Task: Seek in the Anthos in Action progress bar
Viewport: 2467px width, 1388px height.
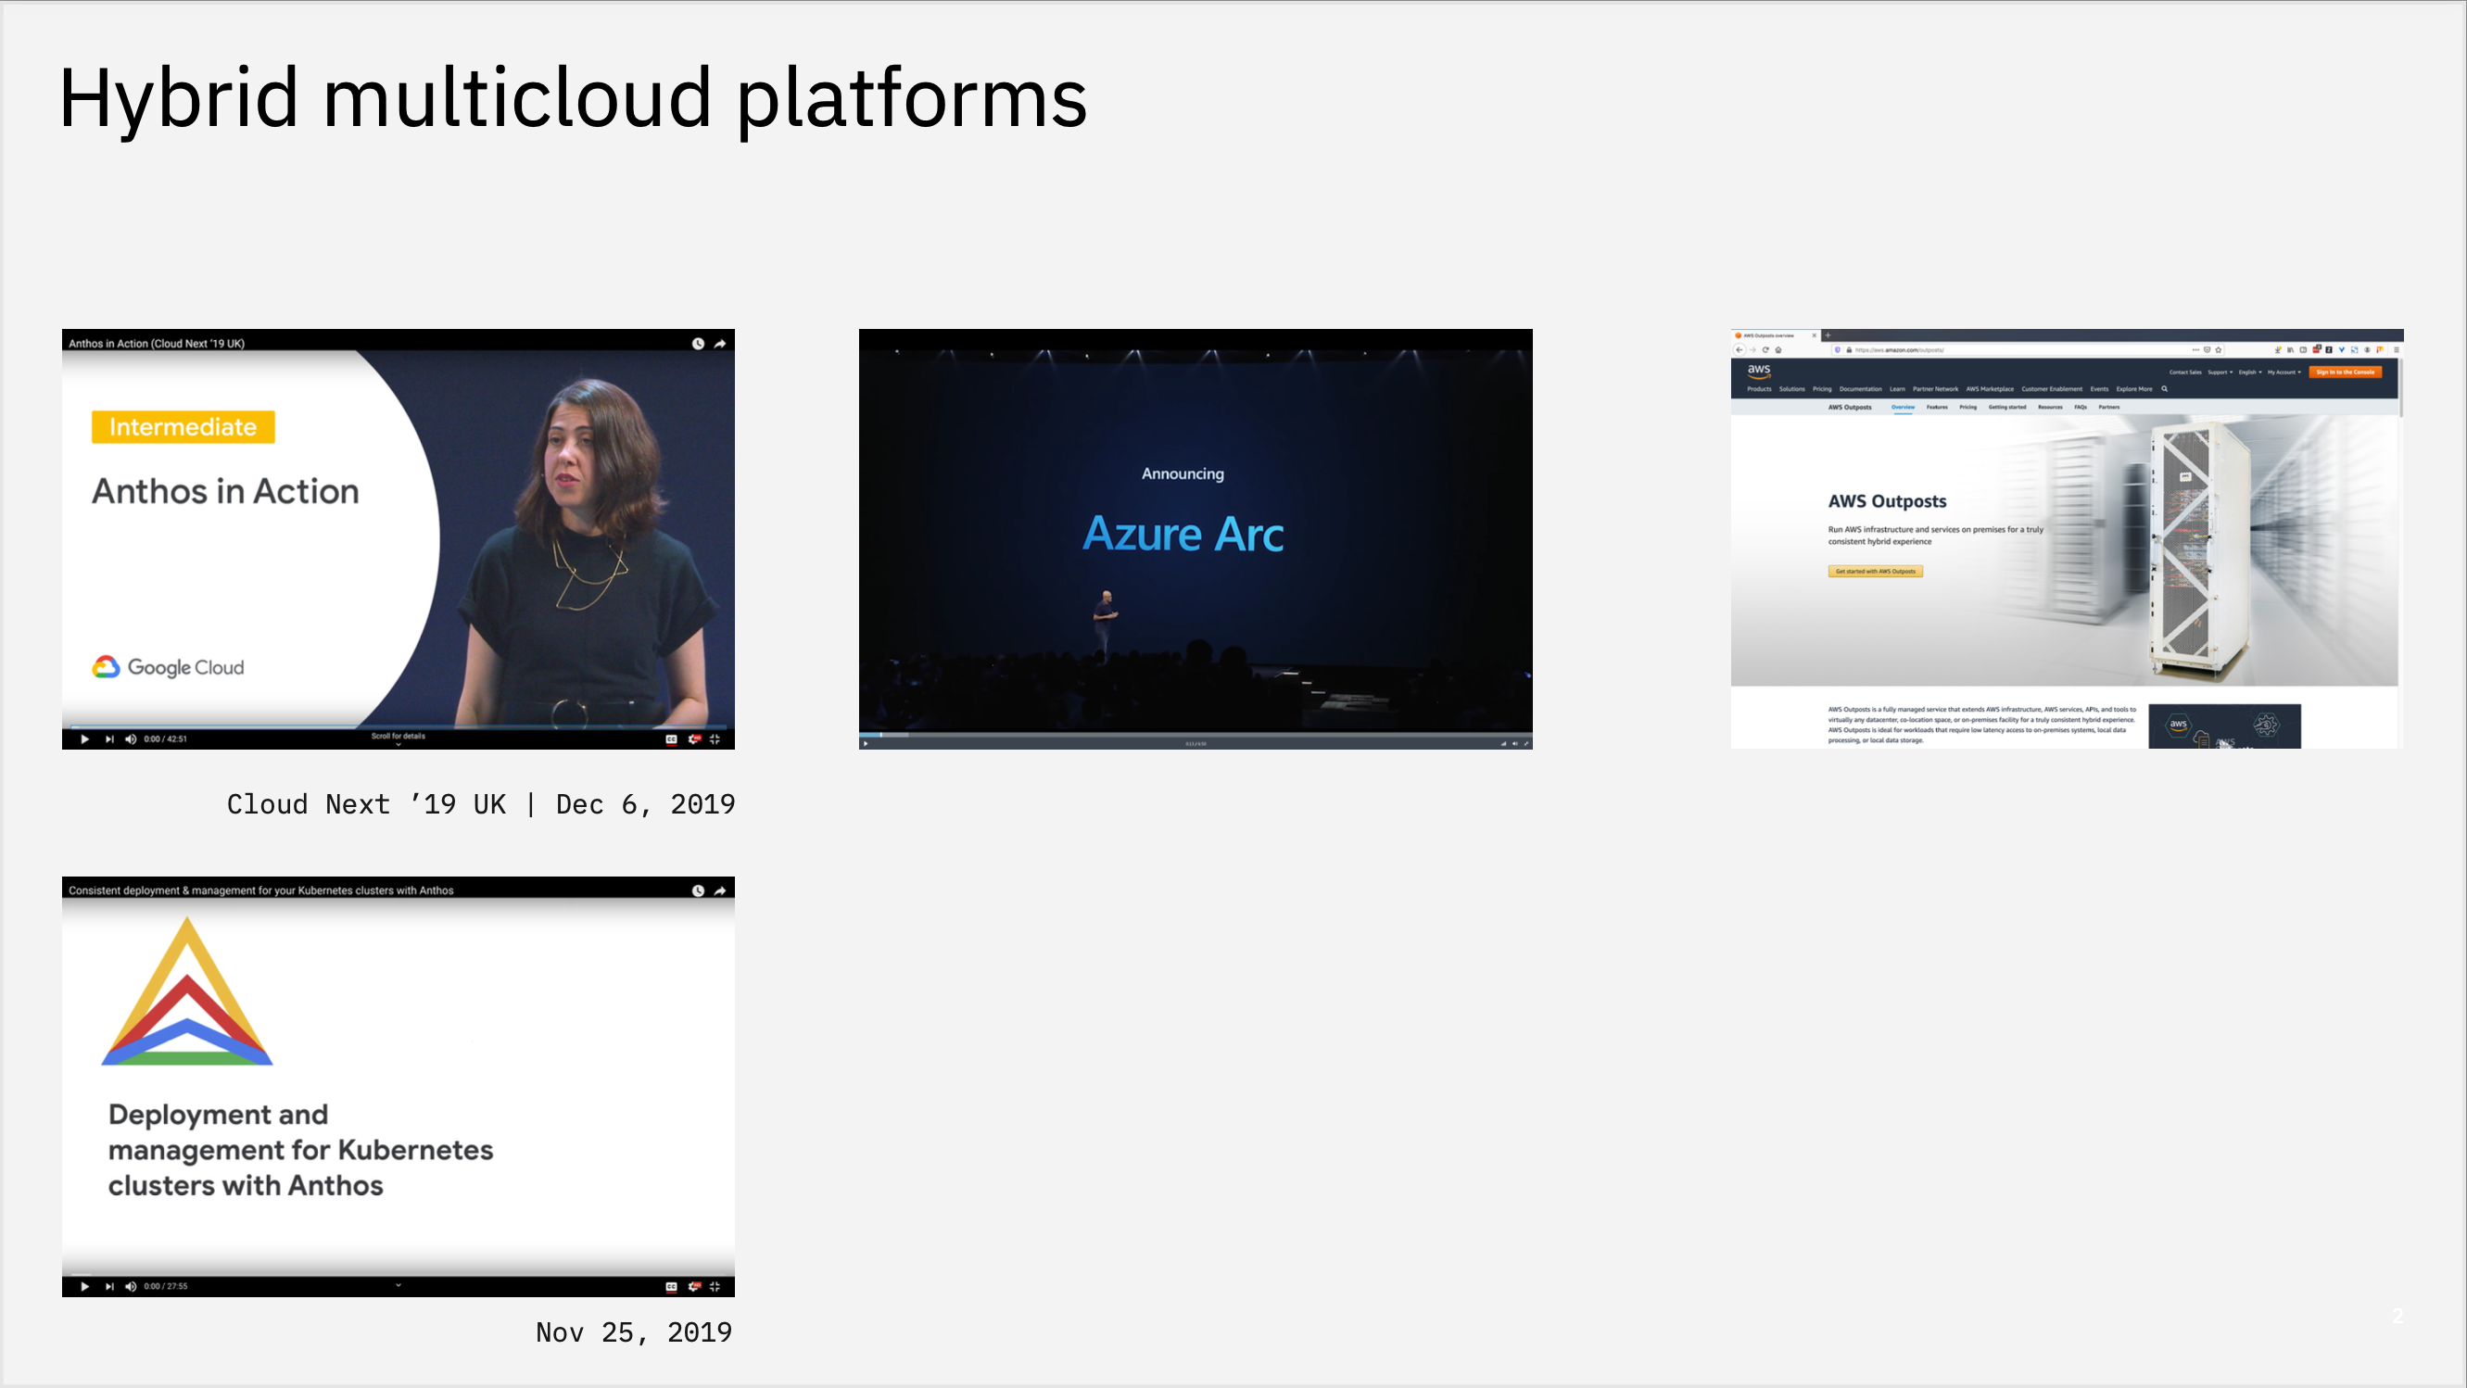Action: 399,727
